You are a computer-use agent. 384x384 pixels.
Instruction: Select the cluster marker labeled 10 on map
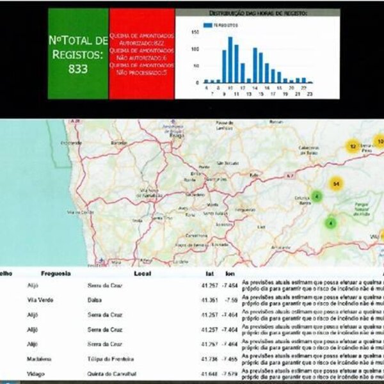(379, 141)
